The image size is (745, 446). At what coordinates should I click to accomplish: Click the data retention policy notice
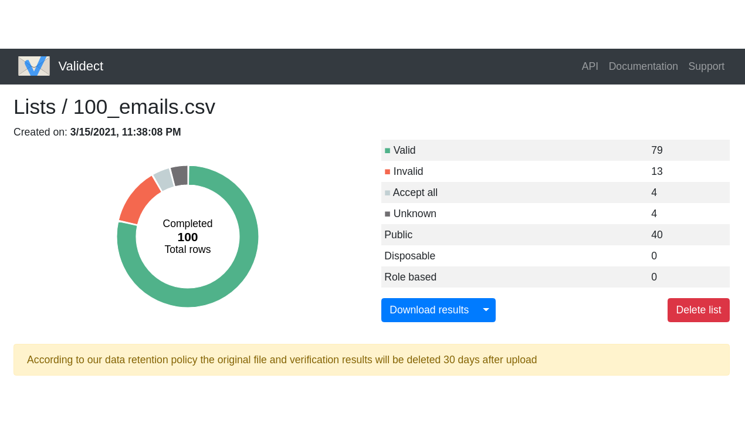[371, 360]
